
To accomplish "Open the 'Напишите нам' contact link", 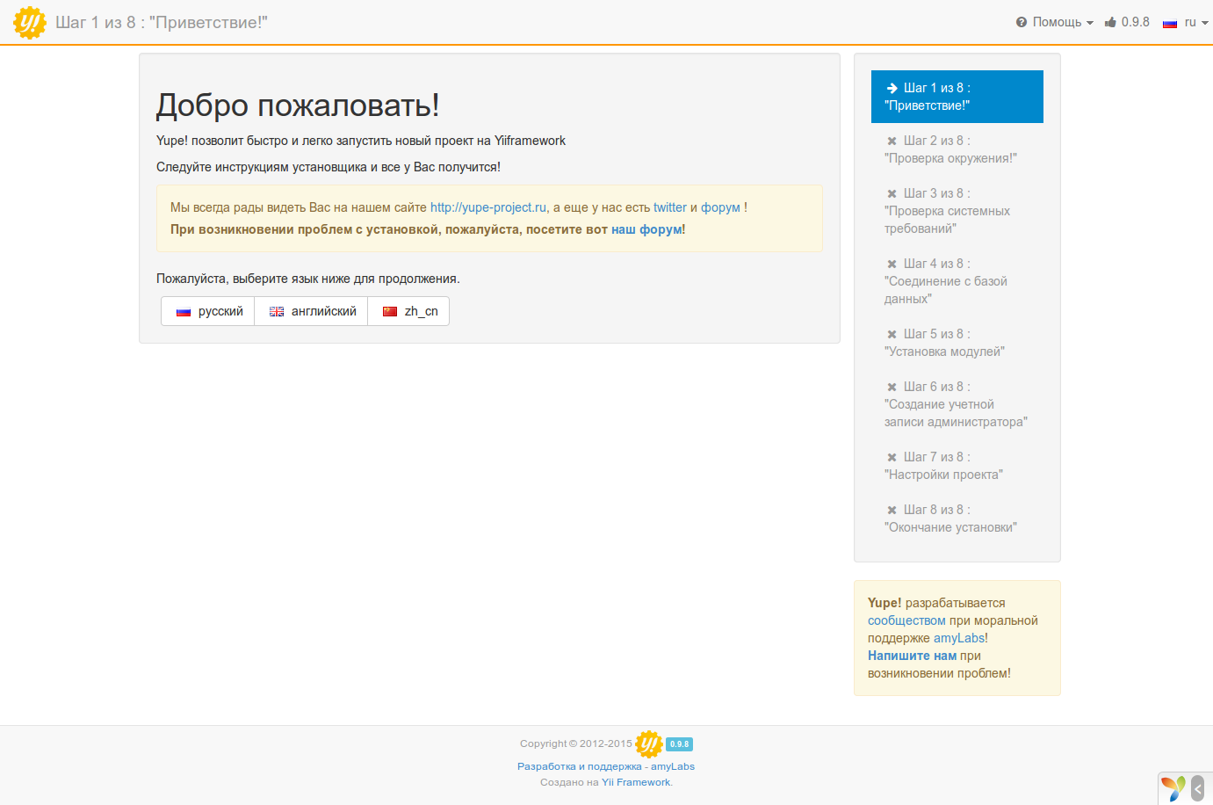I will 912,656.
